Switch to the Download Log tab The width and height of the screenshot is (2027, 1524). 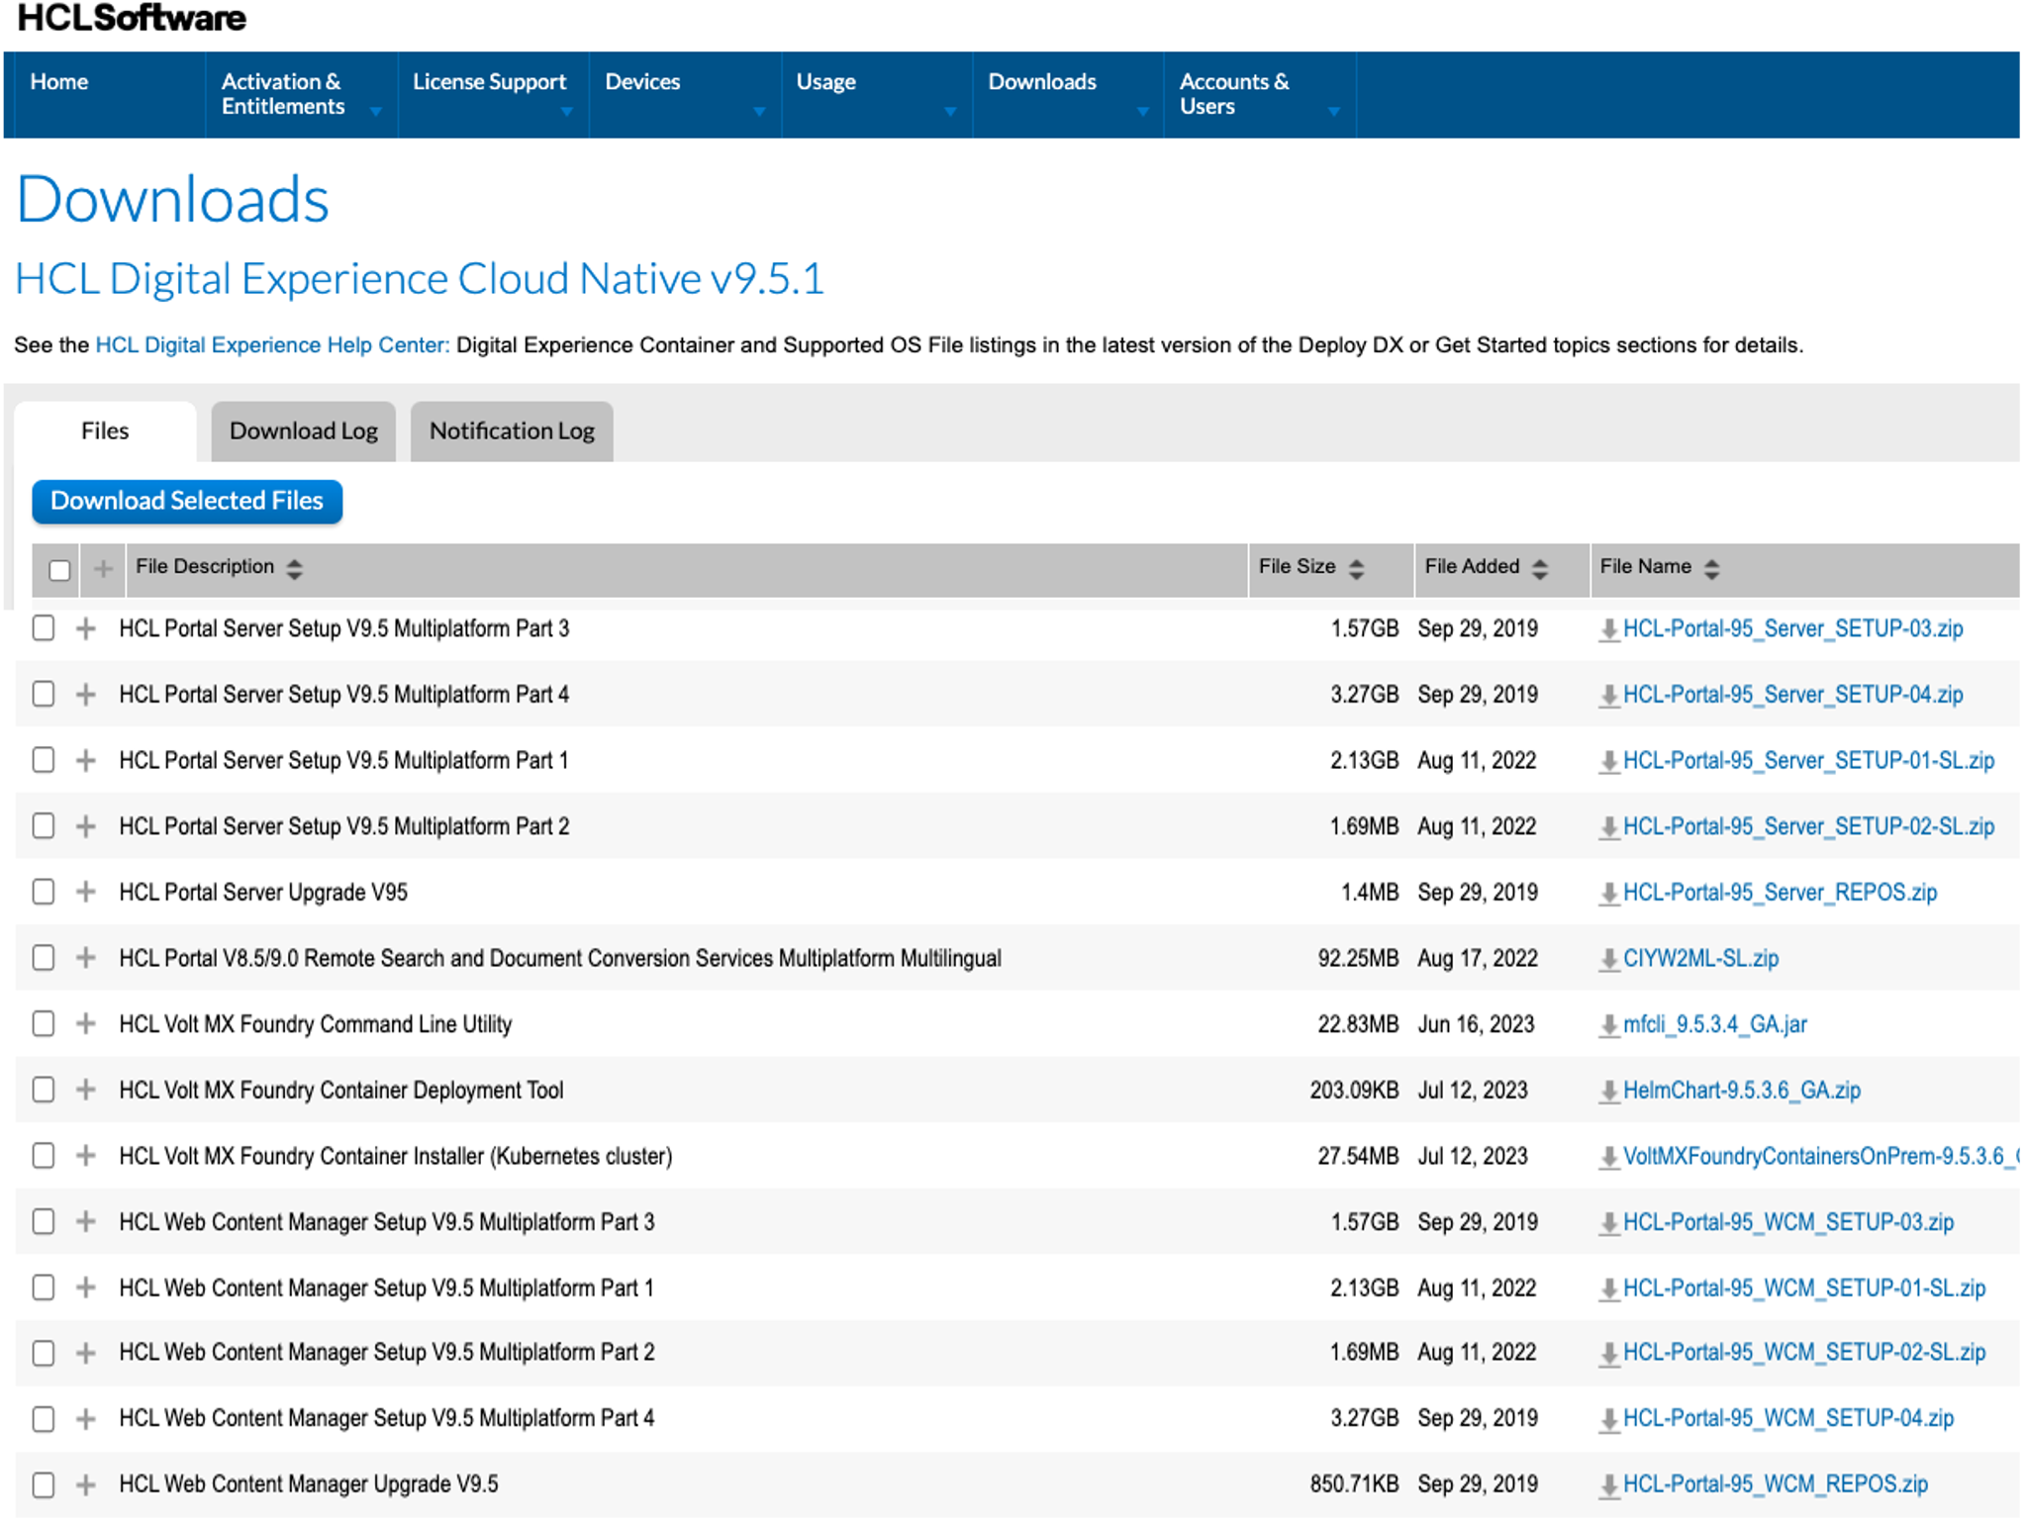[x=303, y=431]
